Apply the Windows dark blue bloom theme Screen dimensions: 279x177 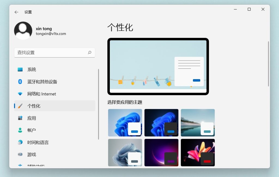[x=161, y=123]
